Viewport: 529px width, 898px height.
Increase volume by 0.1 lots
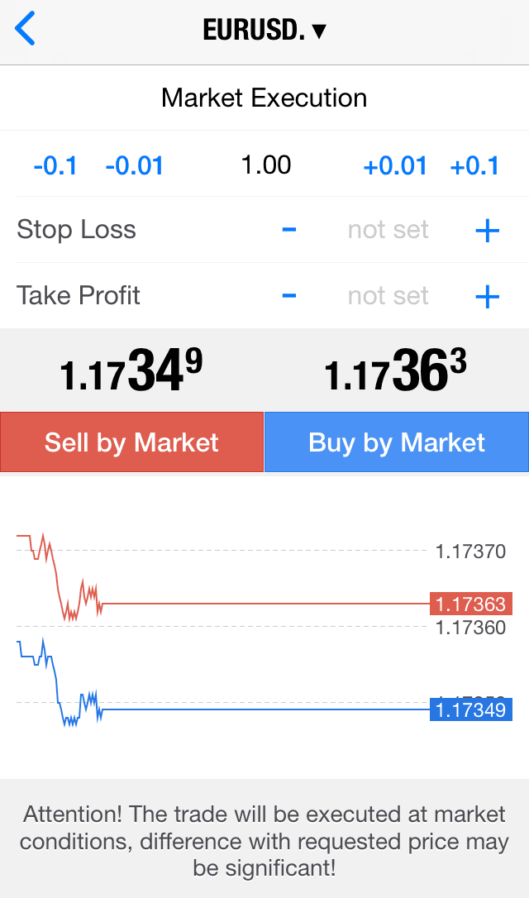pyautogui.click(x=475, y=165)
